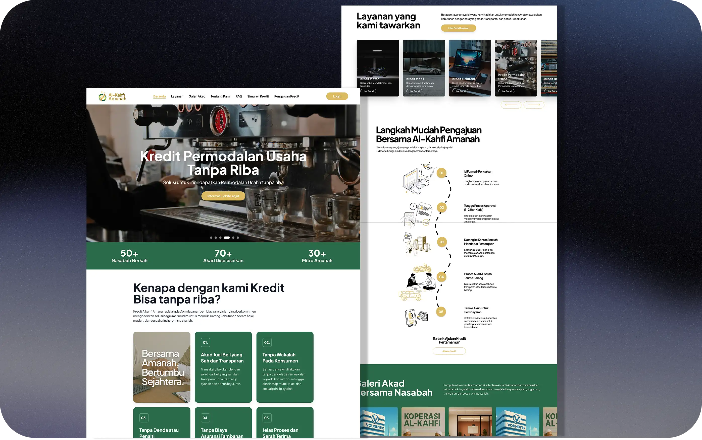Navigate to Tentang Kami

pos(220,96)
